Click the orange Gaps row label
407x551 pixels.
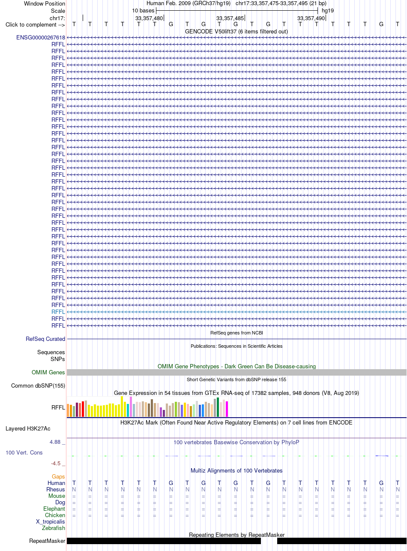[59, 476]
